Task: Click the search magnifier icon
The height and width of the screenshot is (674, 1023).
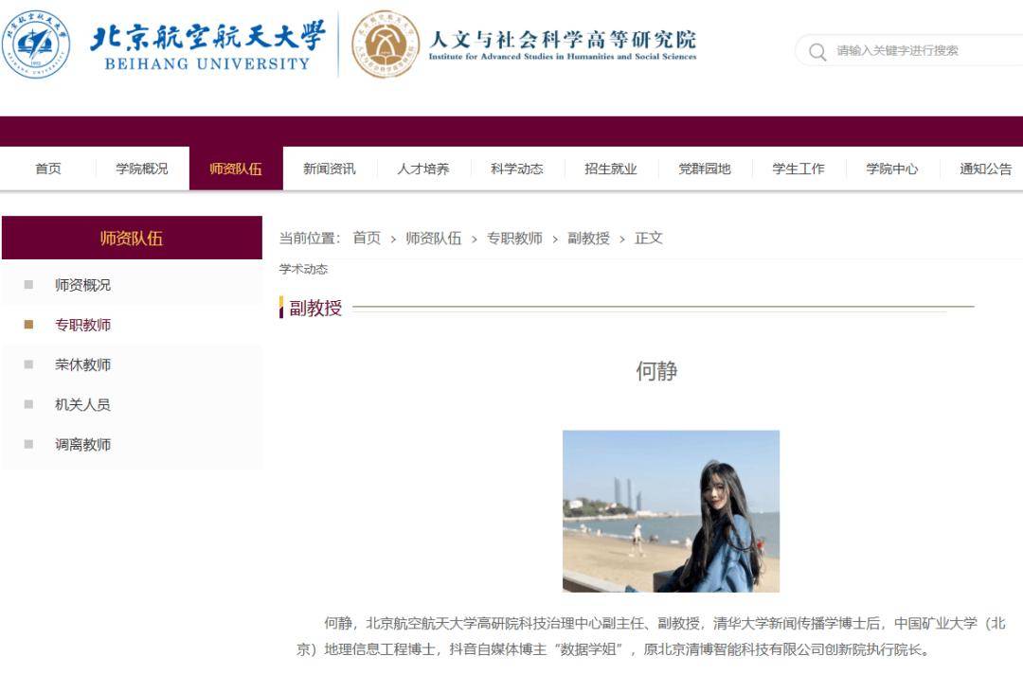Action: pyautogui.click(x=817, y=51)
